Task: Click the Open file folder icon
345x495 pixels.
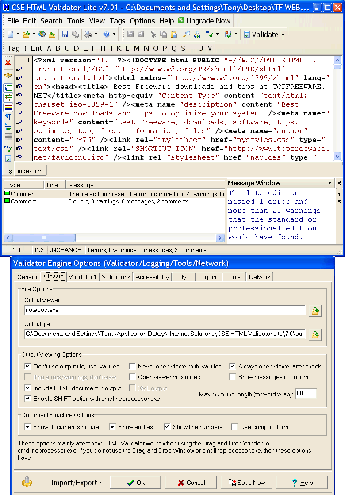Action: tap(26, 34)
